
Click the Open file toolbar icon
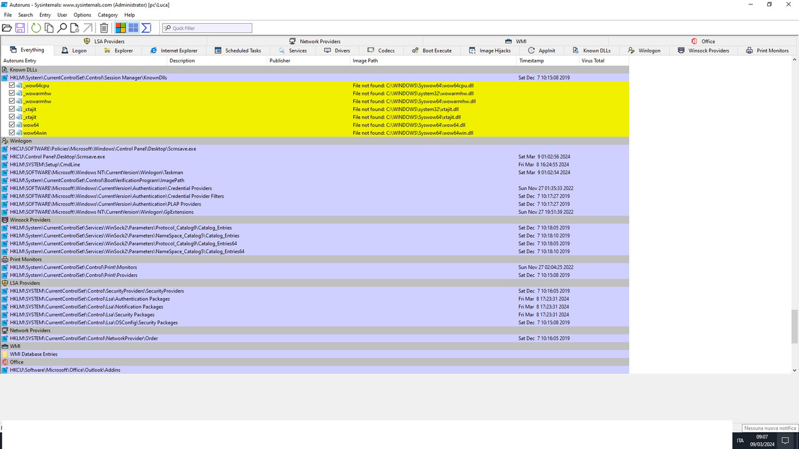pyautogui.click(x=7, y=28)
